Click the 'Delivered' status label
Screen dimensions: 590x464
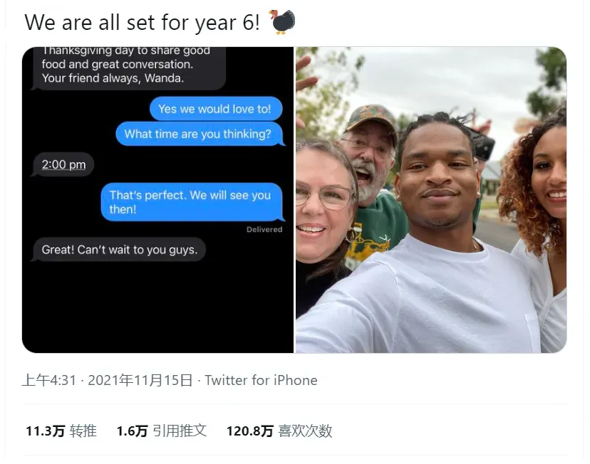click(264, 229)
